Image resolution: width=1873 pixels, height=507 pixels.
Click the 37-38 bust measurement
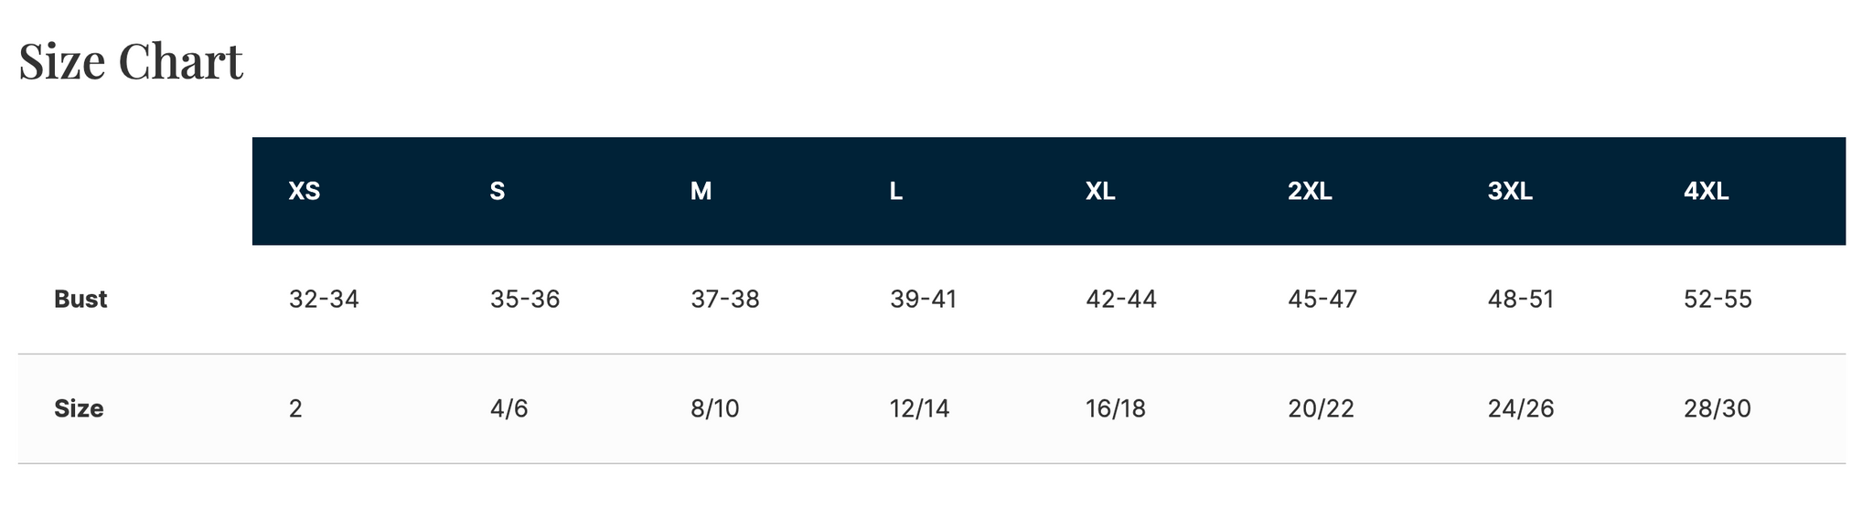coord(725,300)
